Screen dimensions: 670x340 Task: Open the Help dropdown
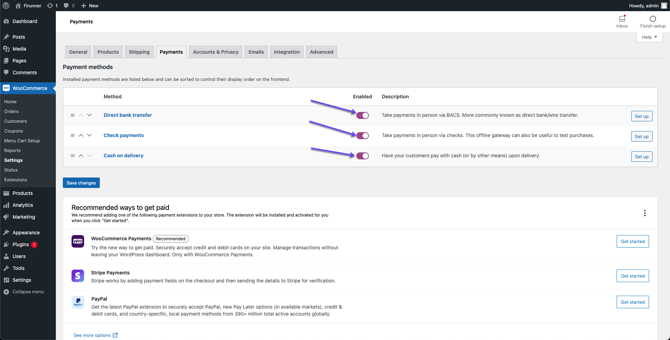click(x=649, y=37)
